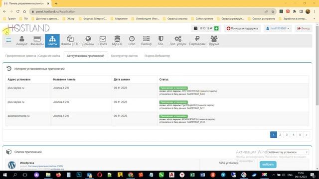Open the Маркетинг bookmark folder
Viewport: 319px width, 179px height.
[119, 19]
